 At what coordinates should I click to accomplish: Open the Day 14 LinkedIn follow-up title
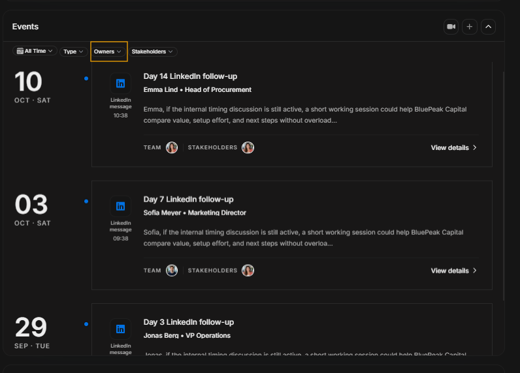click(190, 76)
